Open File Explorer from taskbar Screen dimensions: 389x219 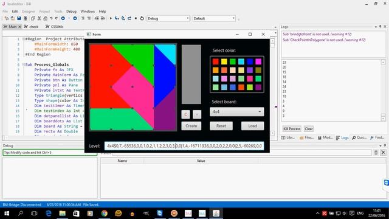tap(62, 214)
